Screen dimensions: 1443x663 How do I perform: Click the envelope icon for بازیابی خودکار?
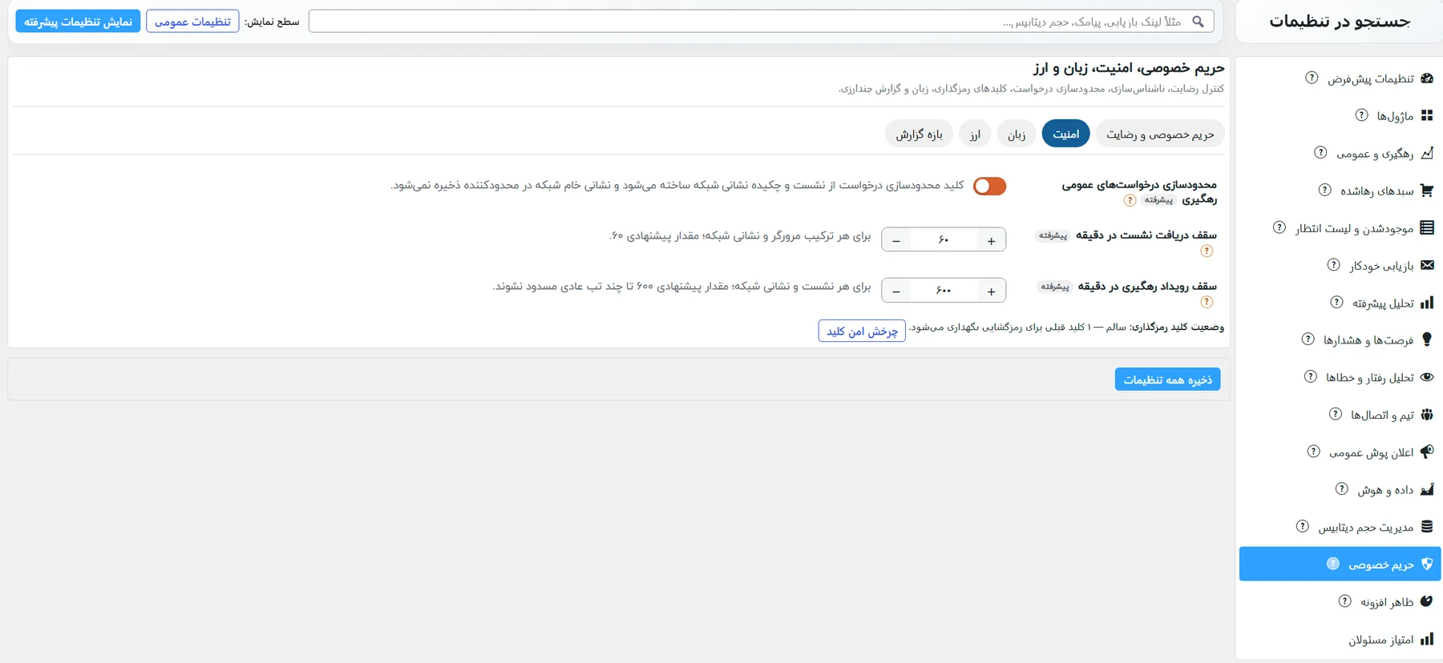click(x=1427, y=265)
